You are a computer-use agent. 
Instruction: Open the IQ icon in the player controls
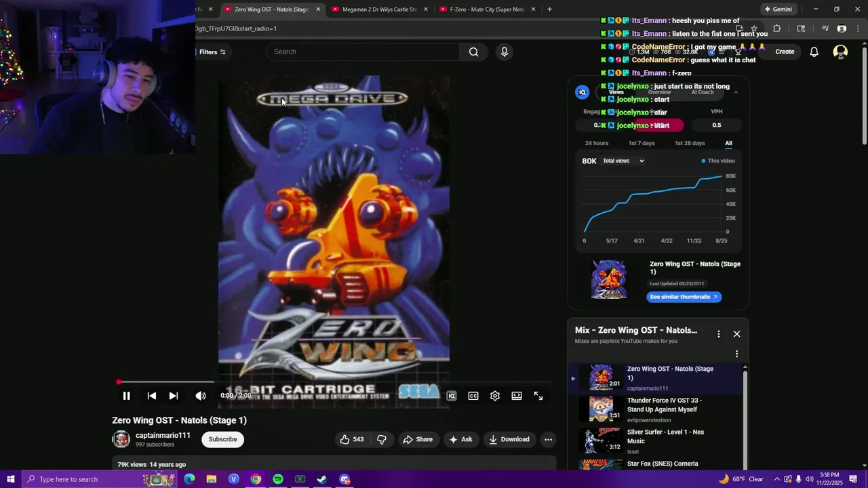[x=452, y=396]
